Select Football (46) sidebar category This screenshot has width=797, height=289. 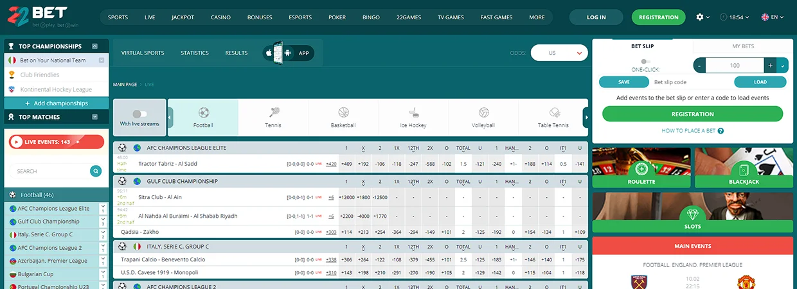point(57,195)
